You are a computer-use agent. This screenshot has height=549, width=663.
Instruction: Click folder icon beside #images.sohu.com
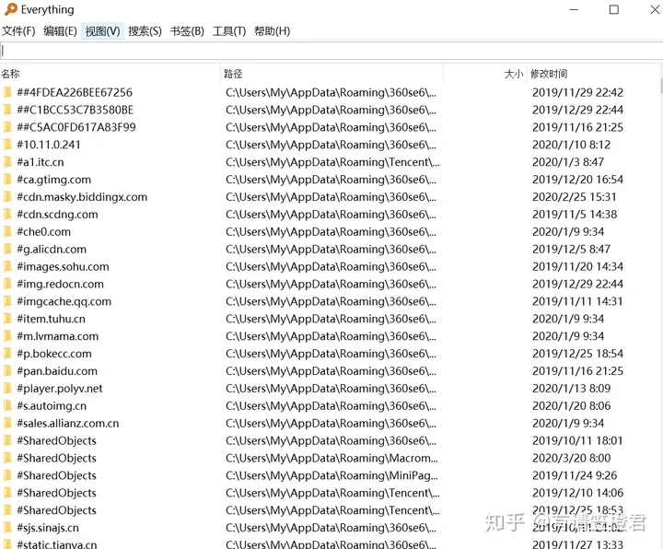tap(7, 267)
